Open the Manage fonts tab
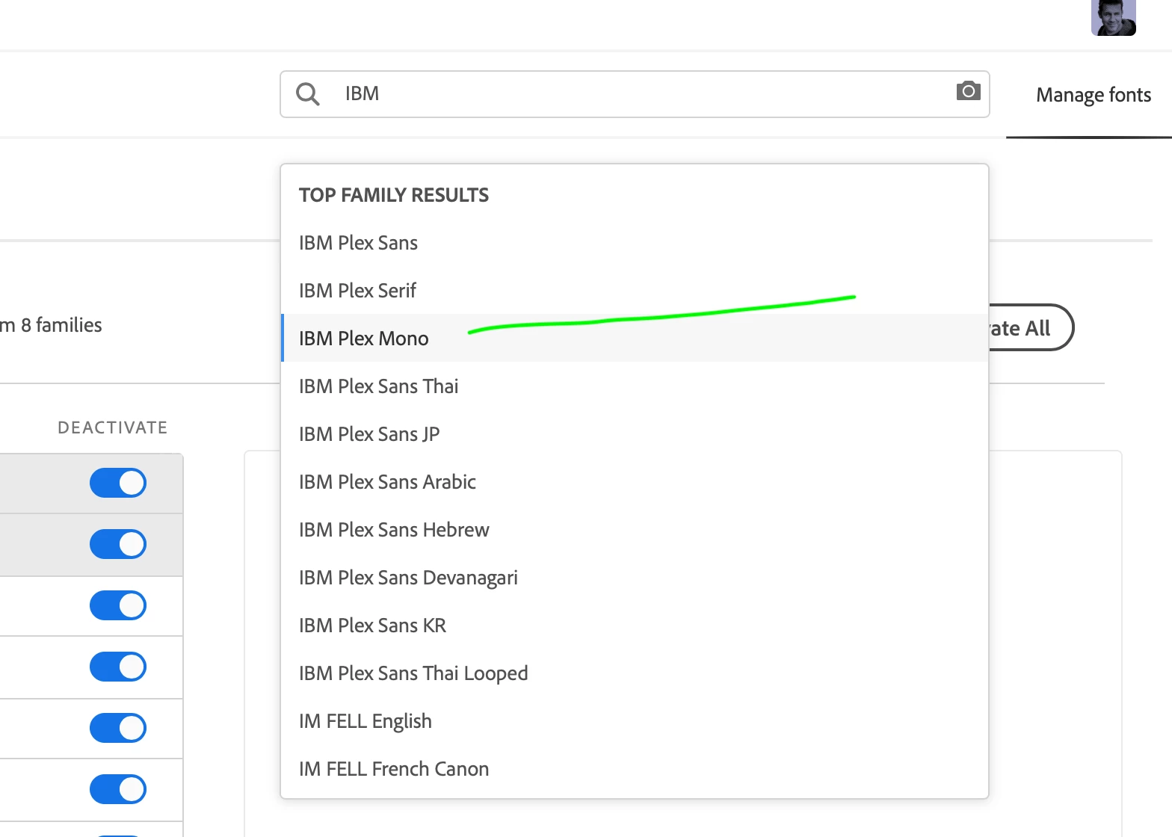The image size is (1172, 837). (x=1093, y=95)
